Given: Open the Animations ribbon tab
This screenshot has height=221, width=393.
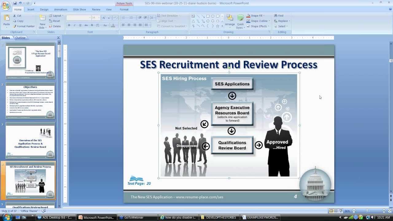Looking at the screenshot, I should click(61, 10).
